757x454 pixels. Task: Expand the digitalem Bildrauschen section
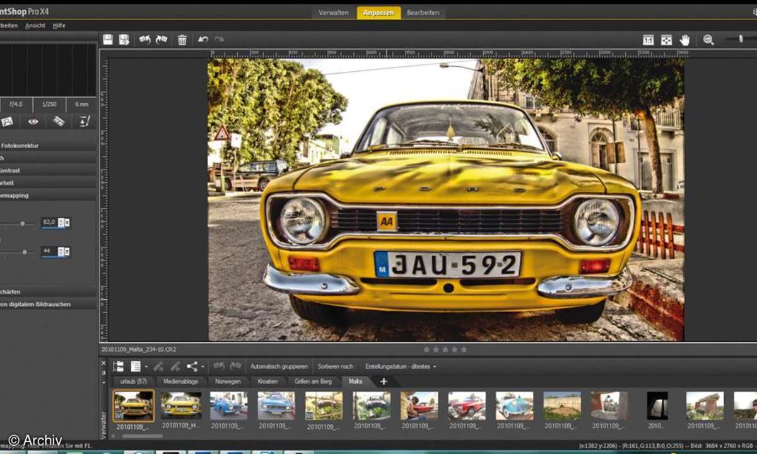(48, 304)
